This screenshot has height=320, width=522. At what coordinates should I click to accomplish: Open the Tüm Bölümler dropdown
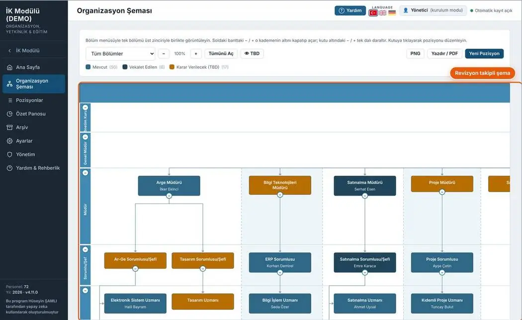(x=120, y=54)
